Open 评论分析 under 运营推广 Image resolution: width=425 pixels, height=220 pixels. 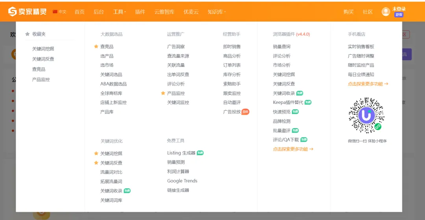176,84
